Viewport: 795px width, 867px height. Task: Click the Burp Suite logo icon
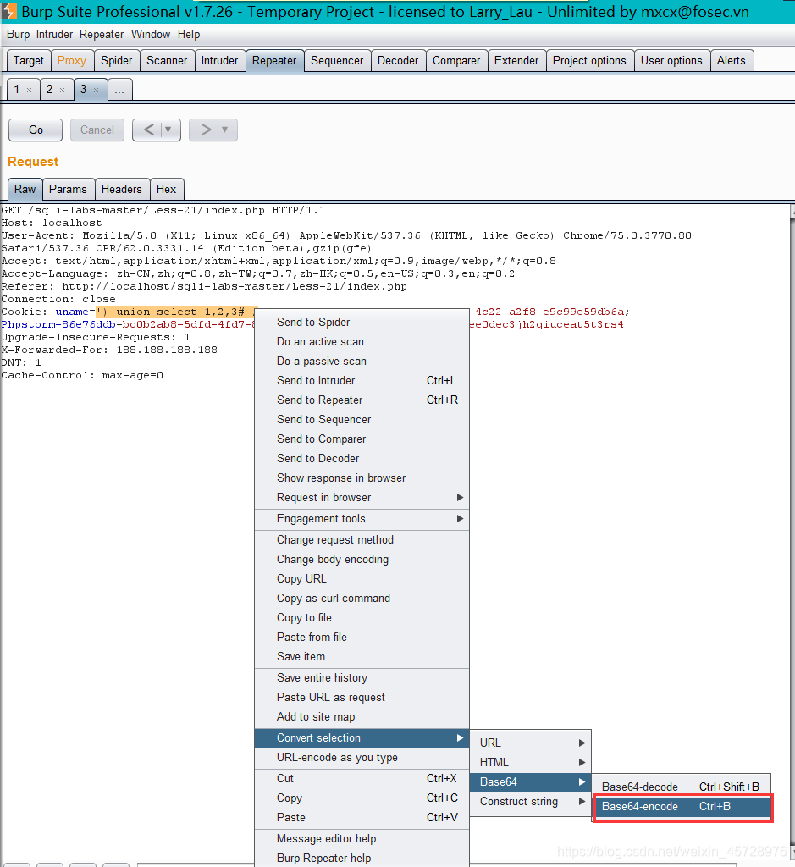pyautogui.click(x=9, y=11)
